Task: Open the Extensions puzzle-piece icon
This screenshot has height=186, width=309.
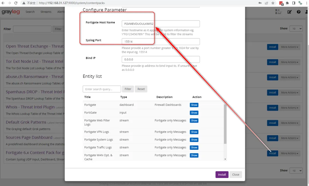Action: click(287, 3)
